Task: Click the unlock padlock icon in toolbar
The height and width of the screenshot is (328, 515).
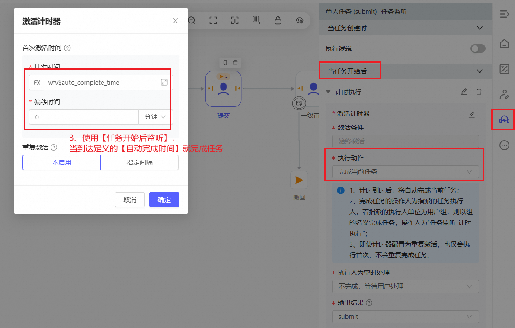Action: (278, 20)
